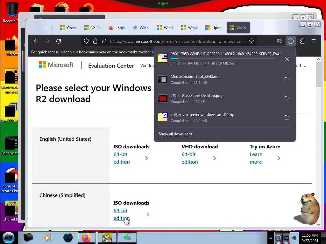Click the chevron beside English ISO 64-bit edition
The height and width of the screenshot is (244, 326).
(146, 158)
